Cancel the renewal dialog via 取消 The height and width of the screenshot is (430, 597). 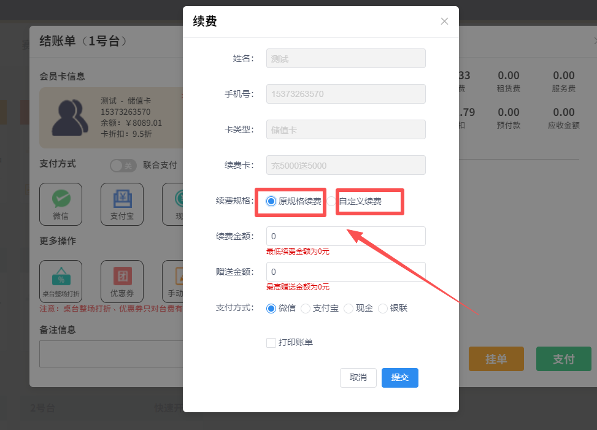point(358,378)
